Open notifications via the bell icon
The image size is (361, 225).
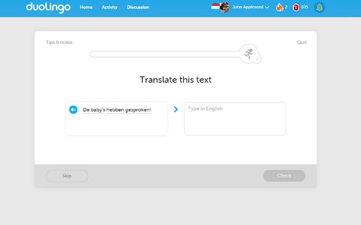319,7
